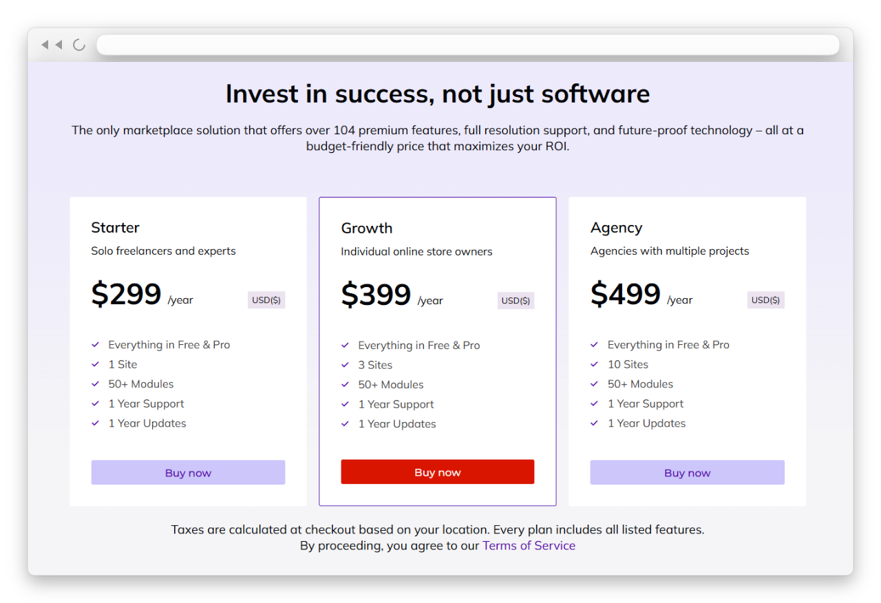881x603 pixels.
Task: Open the USD($) currency selector on Agency plan
Action: (765, 299)
